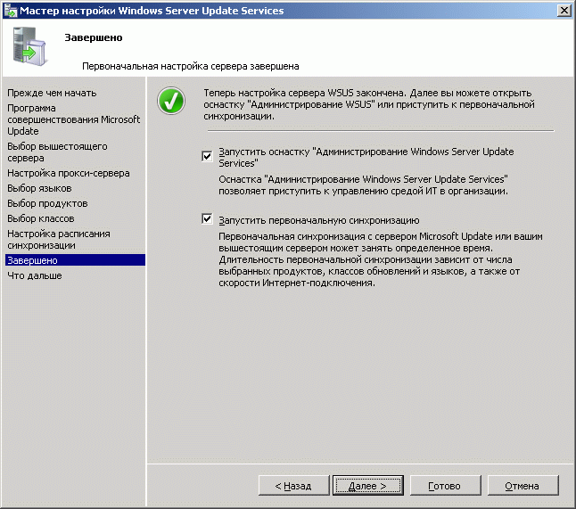Click the Завершено heading text

(94, 37)
